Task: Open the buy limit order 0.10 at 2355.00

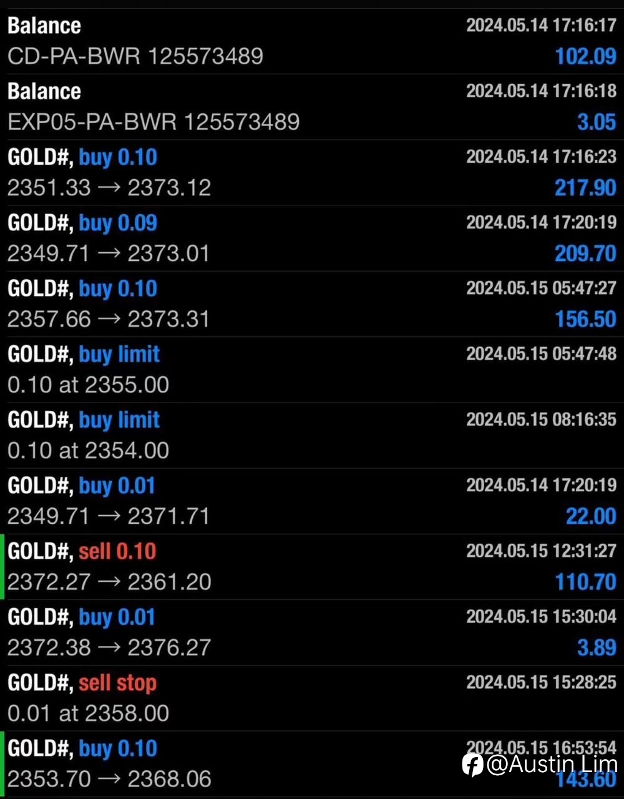Action: (312, 370)
